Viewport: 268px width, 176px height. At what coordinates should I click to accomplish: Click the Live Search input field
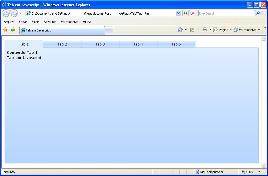pos(226,13)
